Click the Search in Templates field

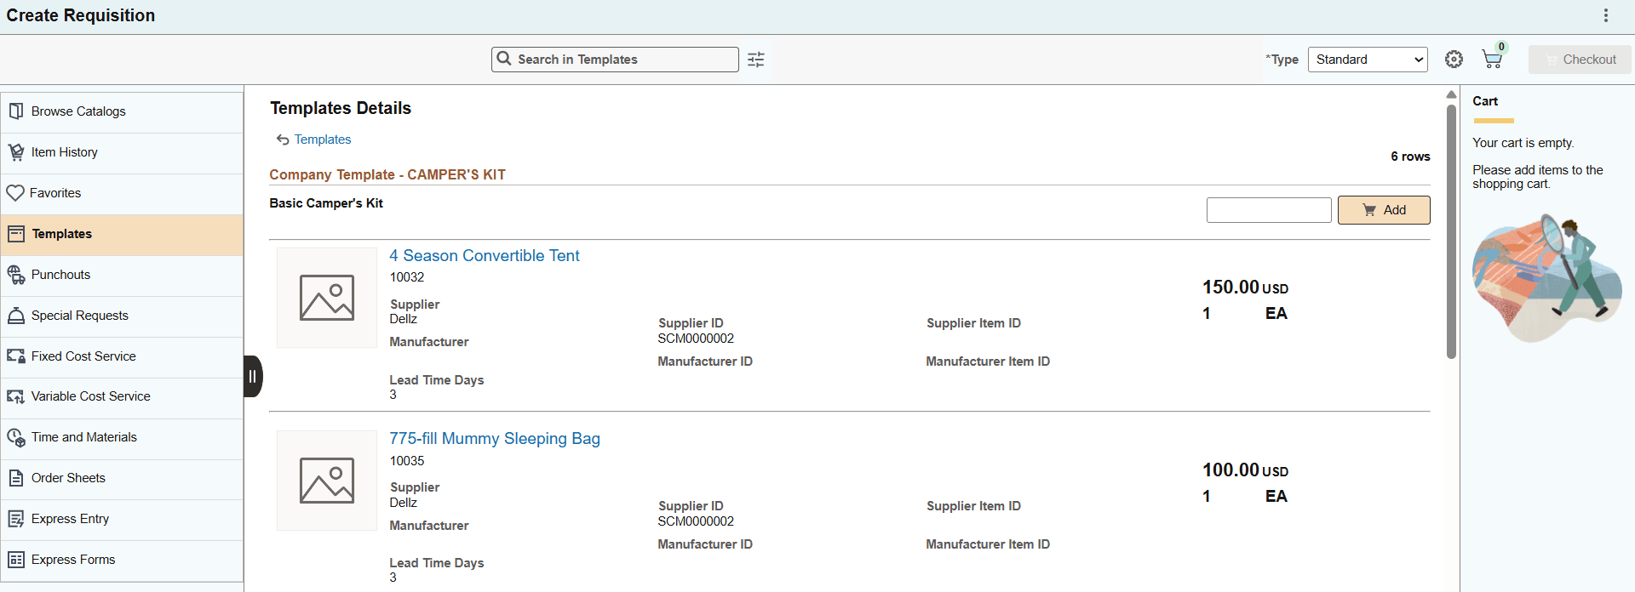[615, 60]
